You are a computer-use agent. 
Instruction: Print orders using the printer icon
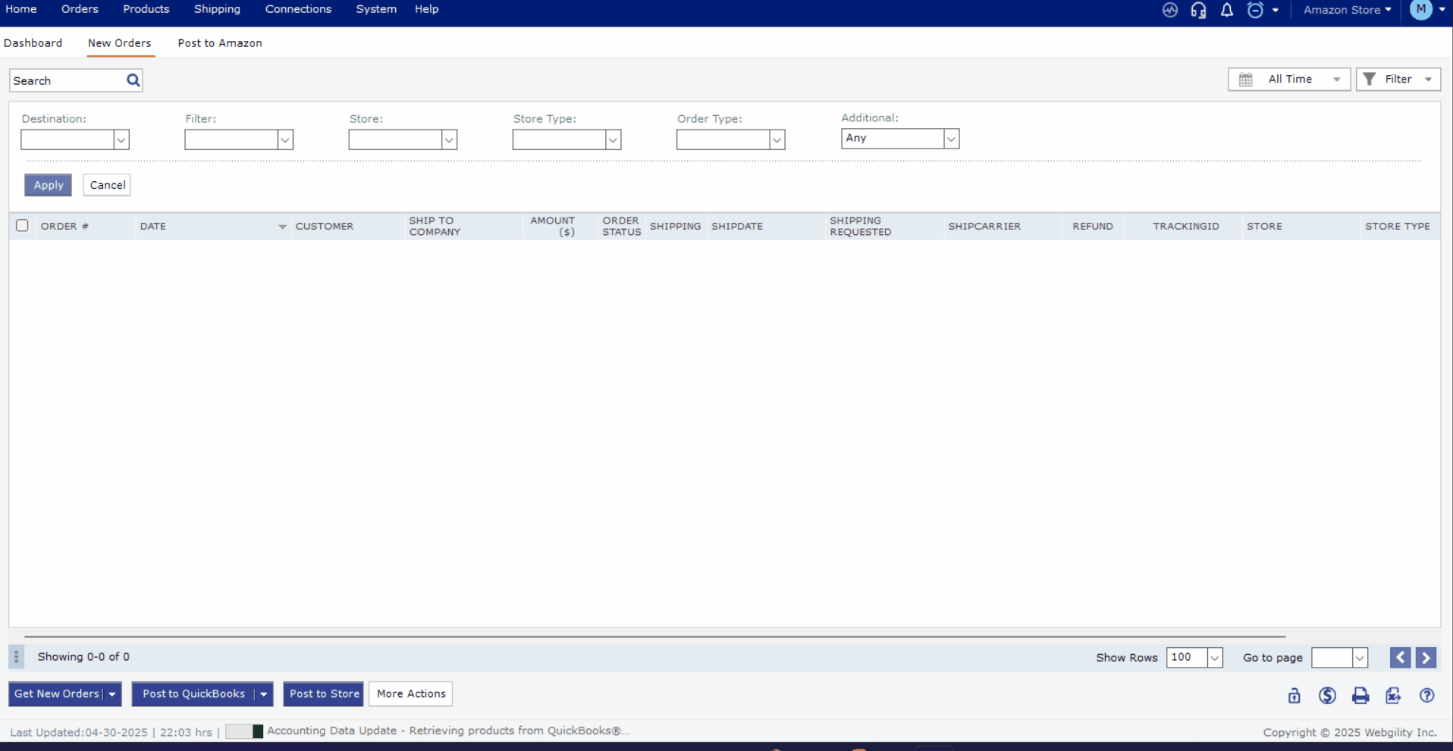pos(1360,696)
